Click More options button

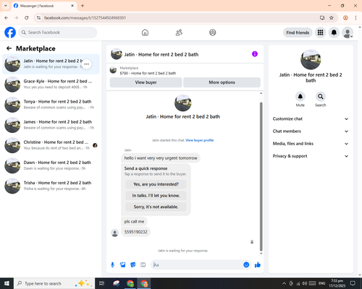tap(222, 82)
